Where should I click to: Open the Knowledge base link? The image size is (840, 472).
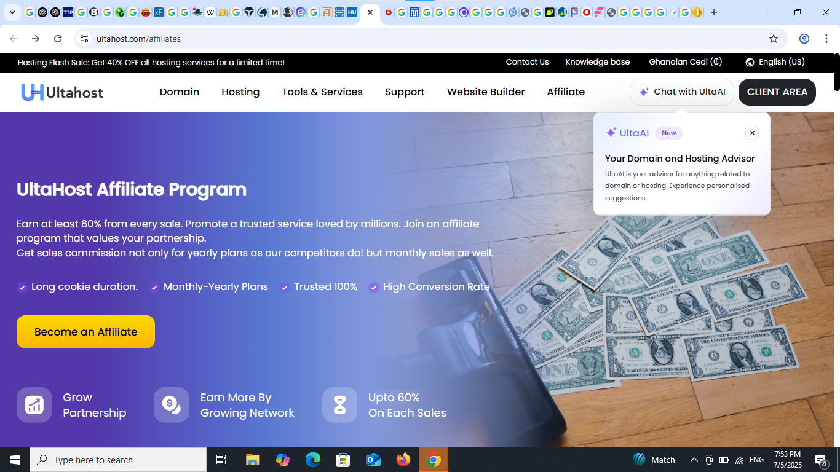point(598,62)
